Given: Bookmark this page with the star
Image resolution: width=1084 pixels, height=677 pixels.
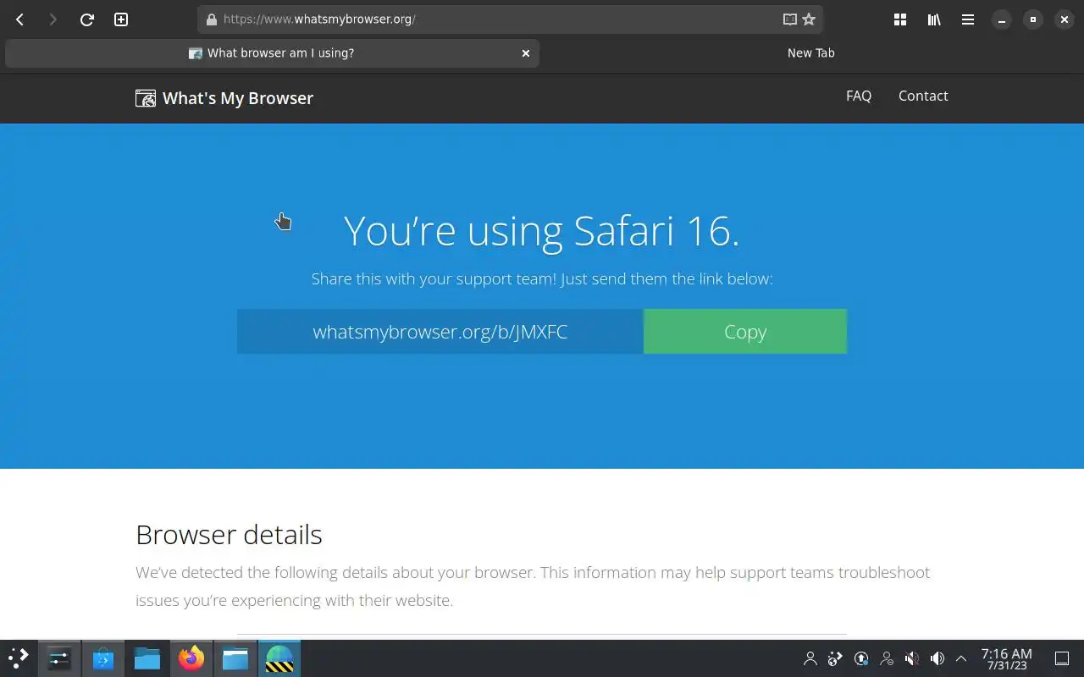Looking at the screenshot, I should 809,19.
